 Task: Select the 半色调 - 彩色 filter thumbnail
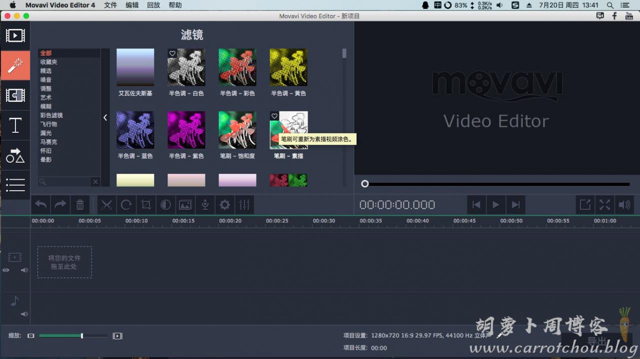pyautogui.click(x=237, y=67)
